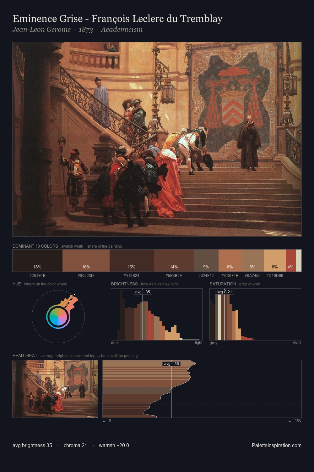
Task: Click the painting title "Eminence Grise" heading
Action: point(117,19)
